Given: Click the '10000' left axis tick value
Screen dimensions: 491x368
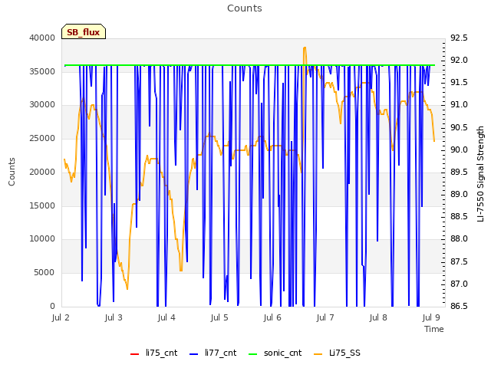Looking at the screenshot, I should coord(42,238).
